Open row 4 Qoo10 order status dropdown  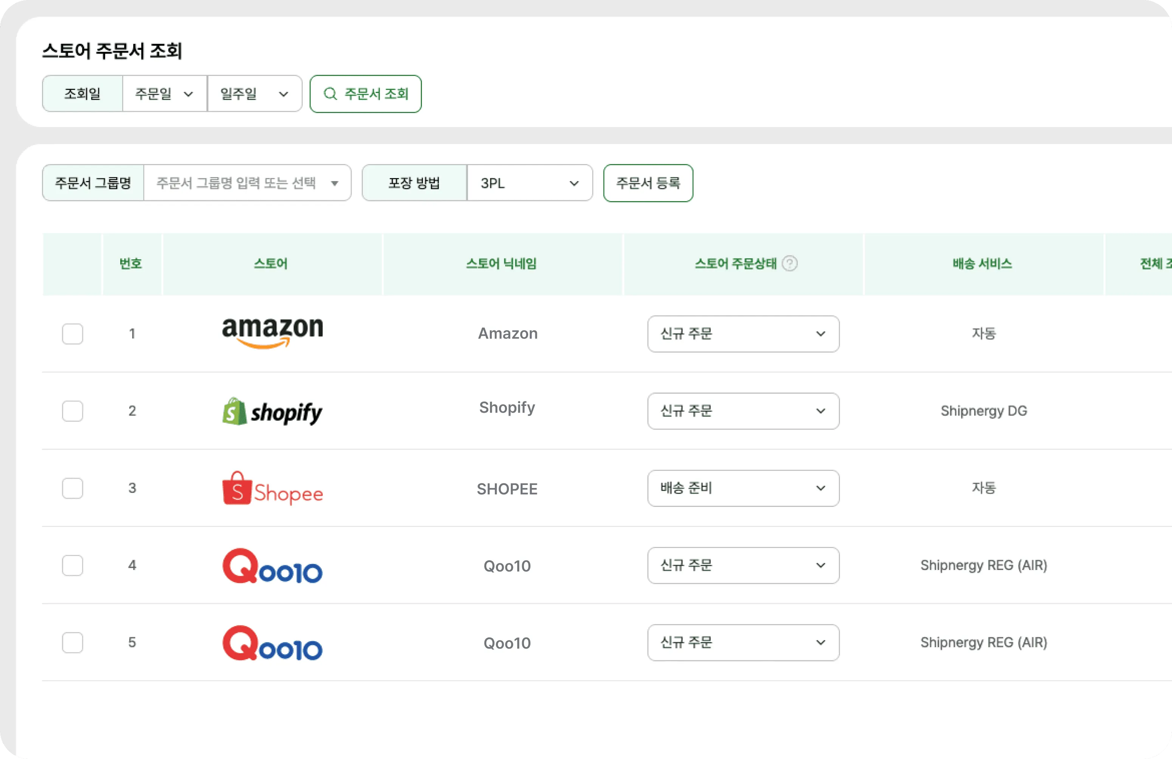[744, 565]
